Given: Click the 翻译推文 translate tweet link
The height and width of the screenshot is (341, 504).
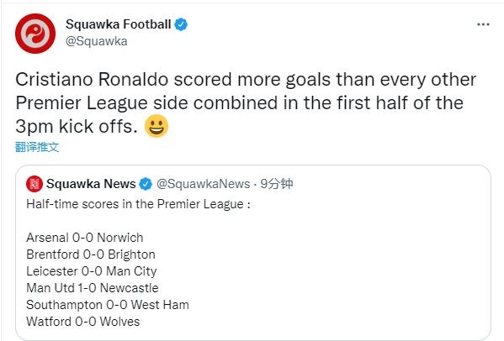Looking at the screenshot, I should [37, 147].
